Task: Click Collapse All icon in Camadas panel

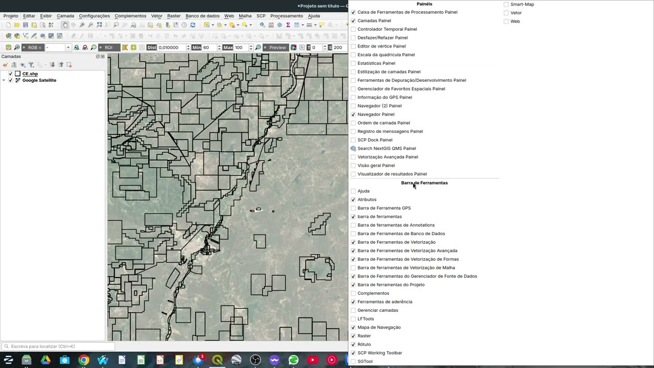Action: coord(61,65)
